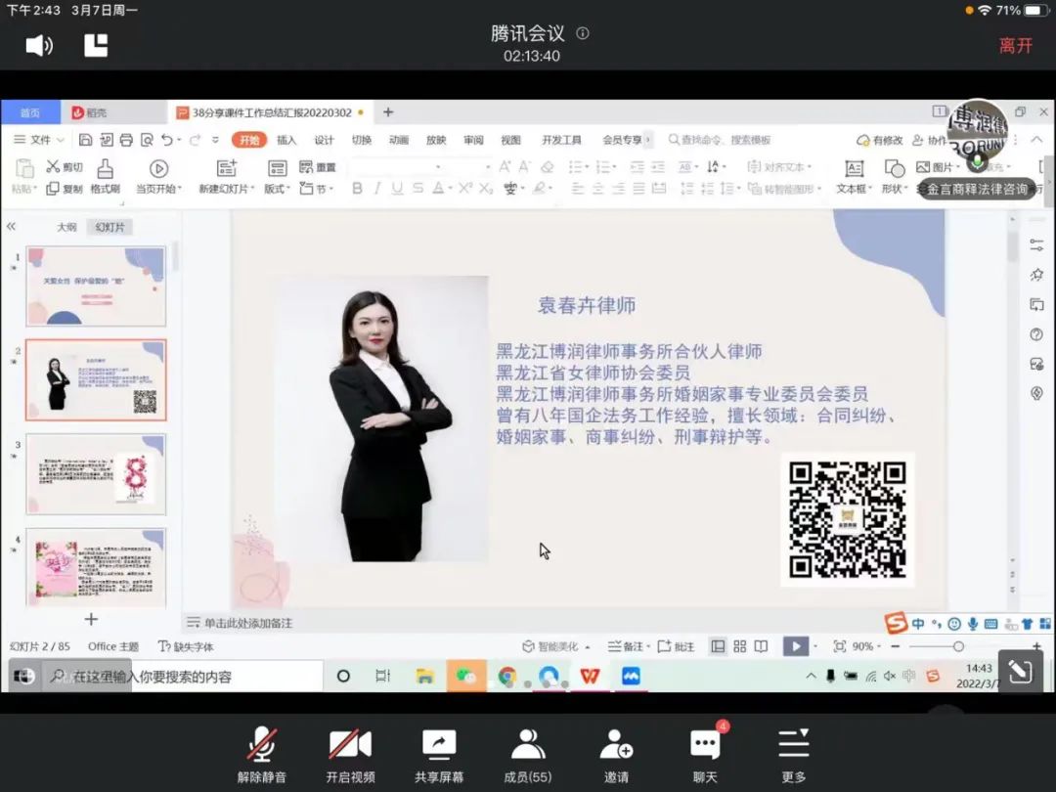The height and width of the screenshot is (792, 1056).
Task: Play slideshow from status bar button
Action: tap(795, 646)
